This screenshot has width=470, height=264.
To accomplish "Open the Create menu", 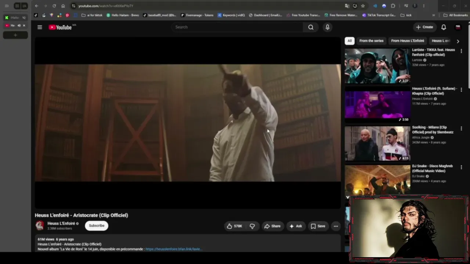I will click(424, 27).
